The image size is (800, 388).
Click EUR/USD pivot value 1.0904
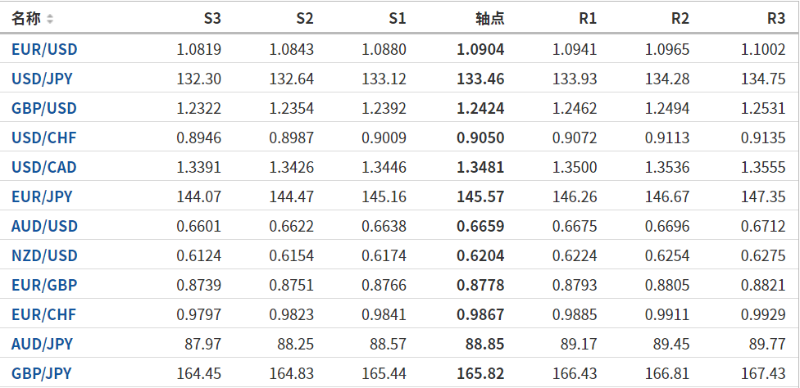click(480, 49)
